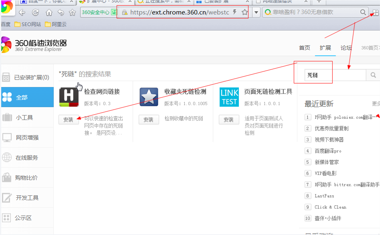
Task: Open 优惠券批量复制 in recent updates
Action: (331, 128)
